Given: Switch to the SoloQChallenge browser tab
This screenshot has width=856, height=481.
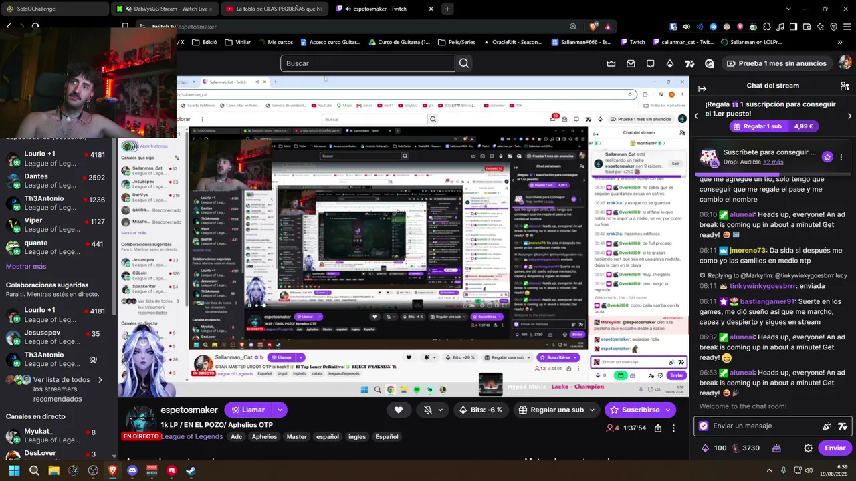Looking at the screenshot, I should coord(55,9).
